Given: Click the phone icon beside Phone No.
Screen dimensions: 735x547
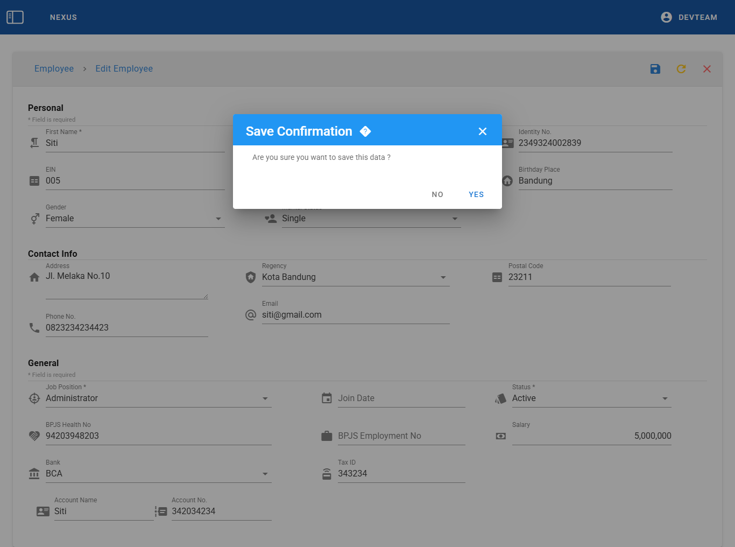Looking at the screenshot, I should pyautogui.click(x=34, y=328).
